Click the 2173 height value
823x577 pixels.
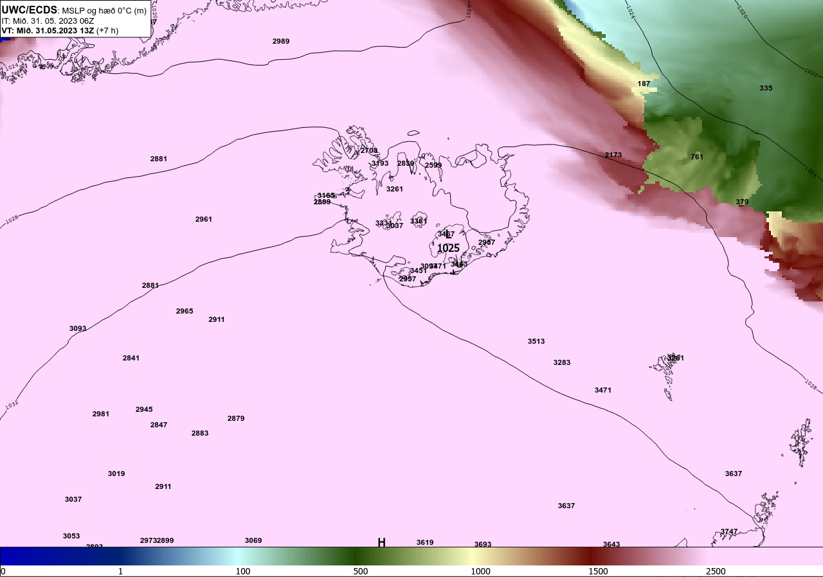click(x=613, y=155)
